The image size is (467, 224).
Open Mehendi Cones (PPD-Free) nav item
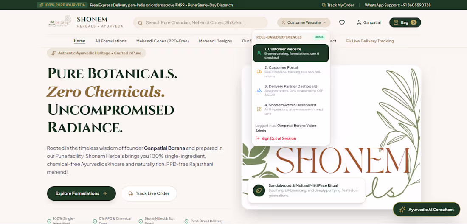[163, 41]
